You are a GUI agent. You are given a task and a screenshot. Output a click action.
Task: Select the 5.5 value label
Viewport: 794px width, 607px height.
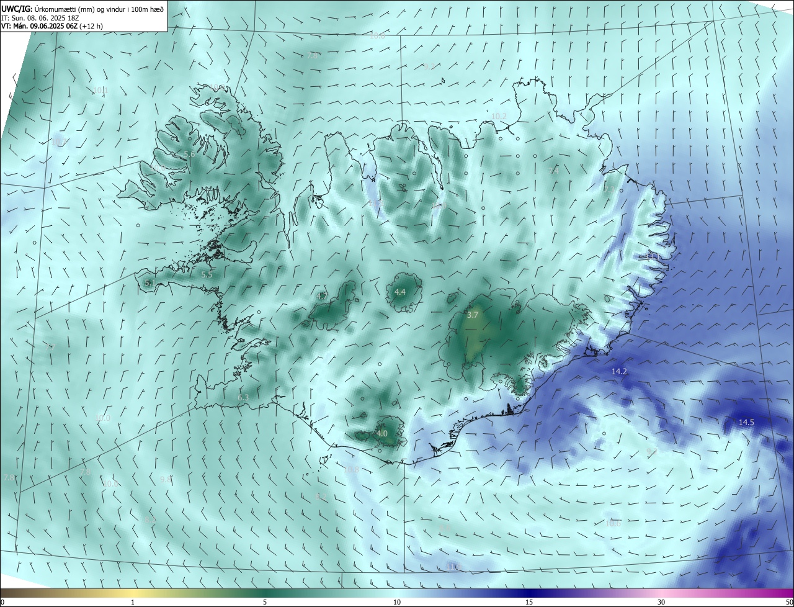pyautogui.click(x=207, y=274)
